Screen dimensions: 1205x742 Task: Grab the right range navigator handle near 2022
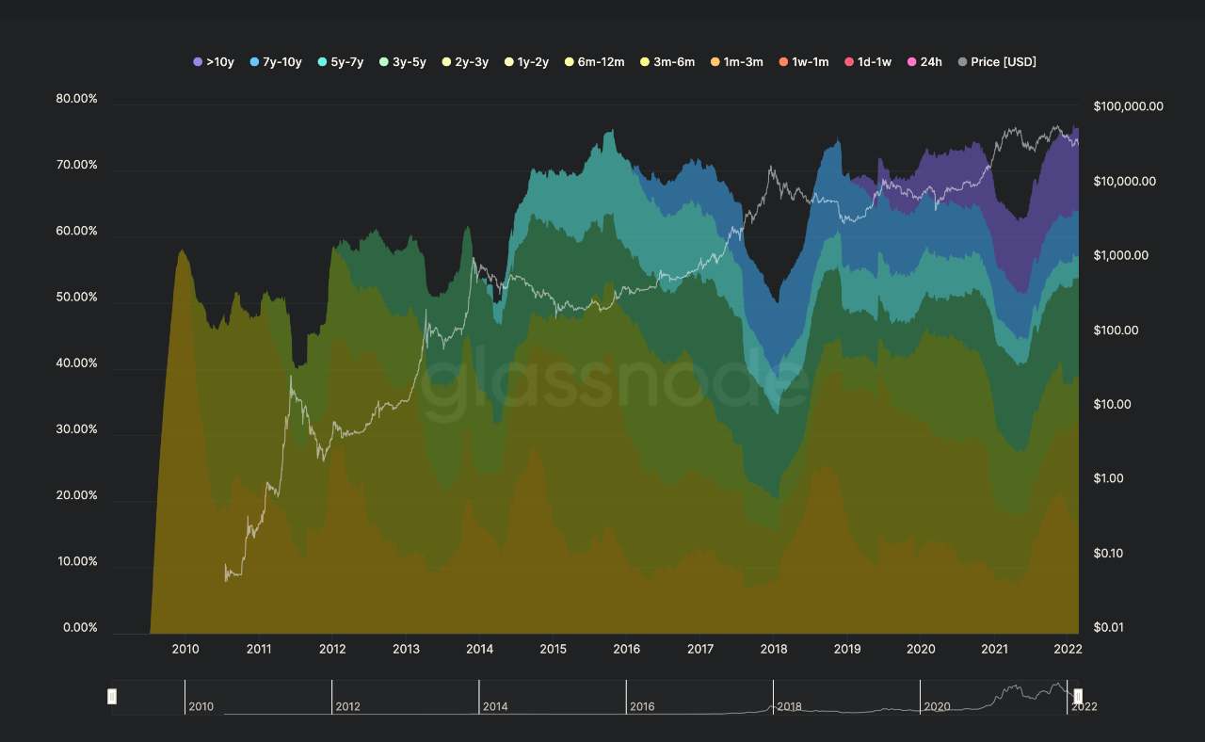click(x=1078, y=697)
